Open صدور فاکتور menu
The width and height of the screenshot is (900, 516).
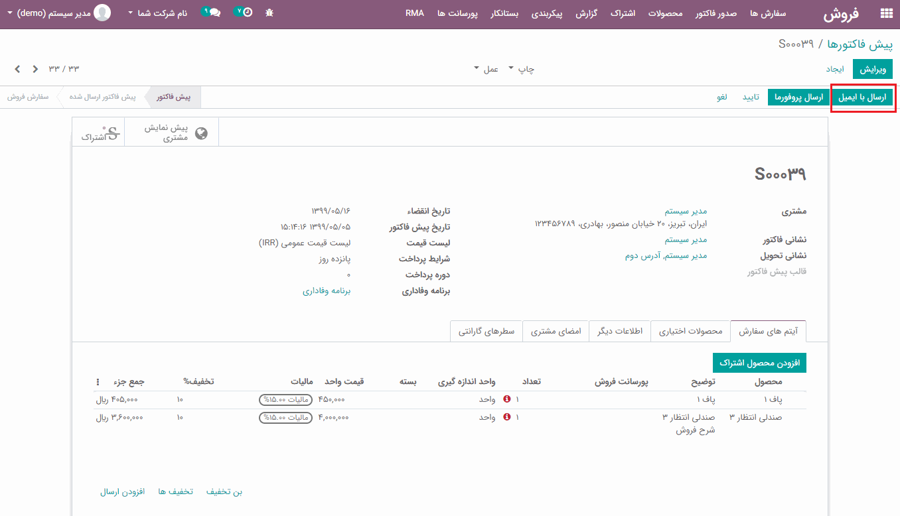click(x=715, y=13)
